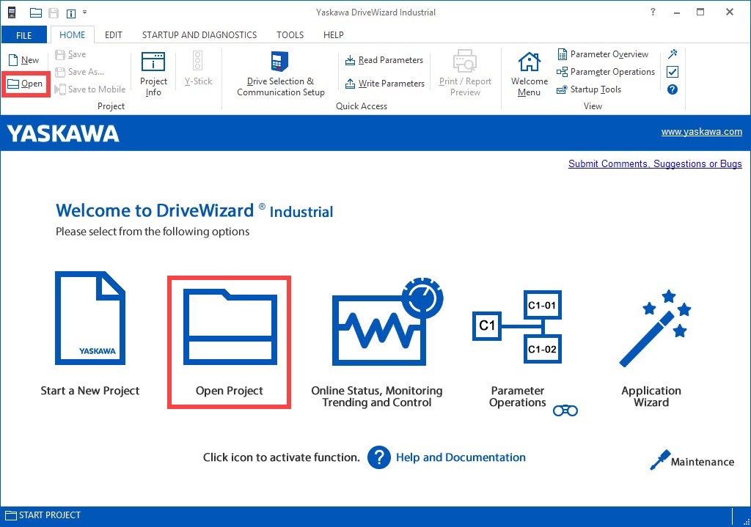Click the Open Project folder icon

pos(230,326)
